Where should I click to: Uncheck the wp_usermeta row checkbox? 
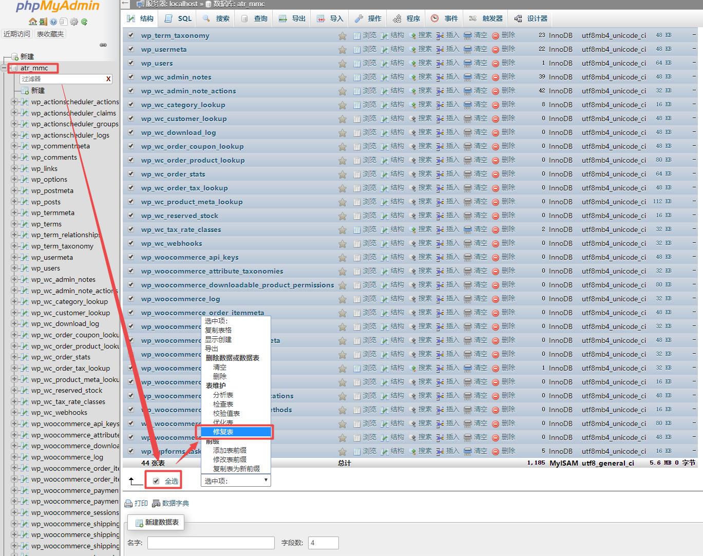point(130,49)
